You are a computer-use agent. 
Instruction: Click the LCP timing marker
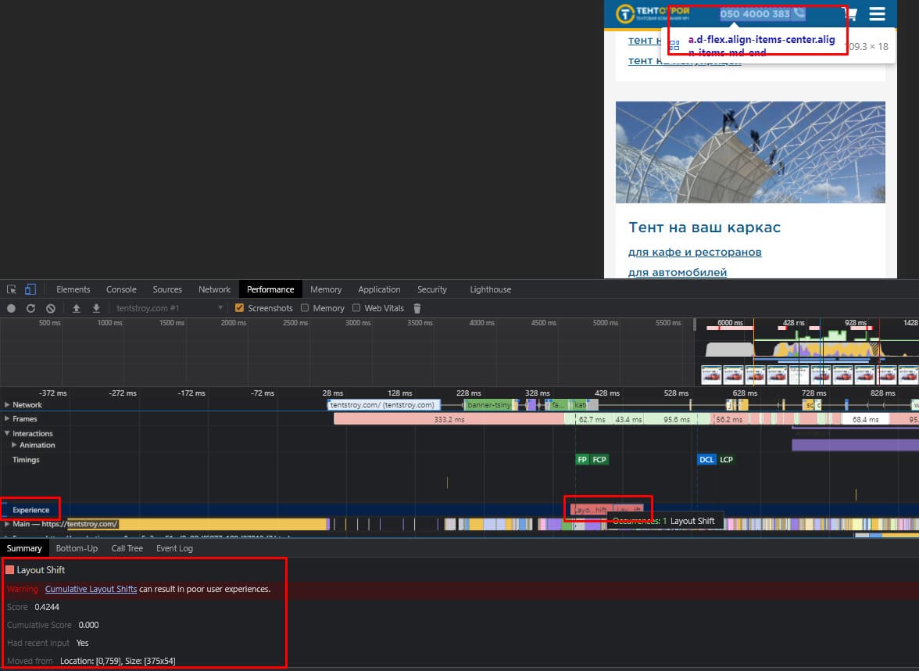(x=726, y=460)
